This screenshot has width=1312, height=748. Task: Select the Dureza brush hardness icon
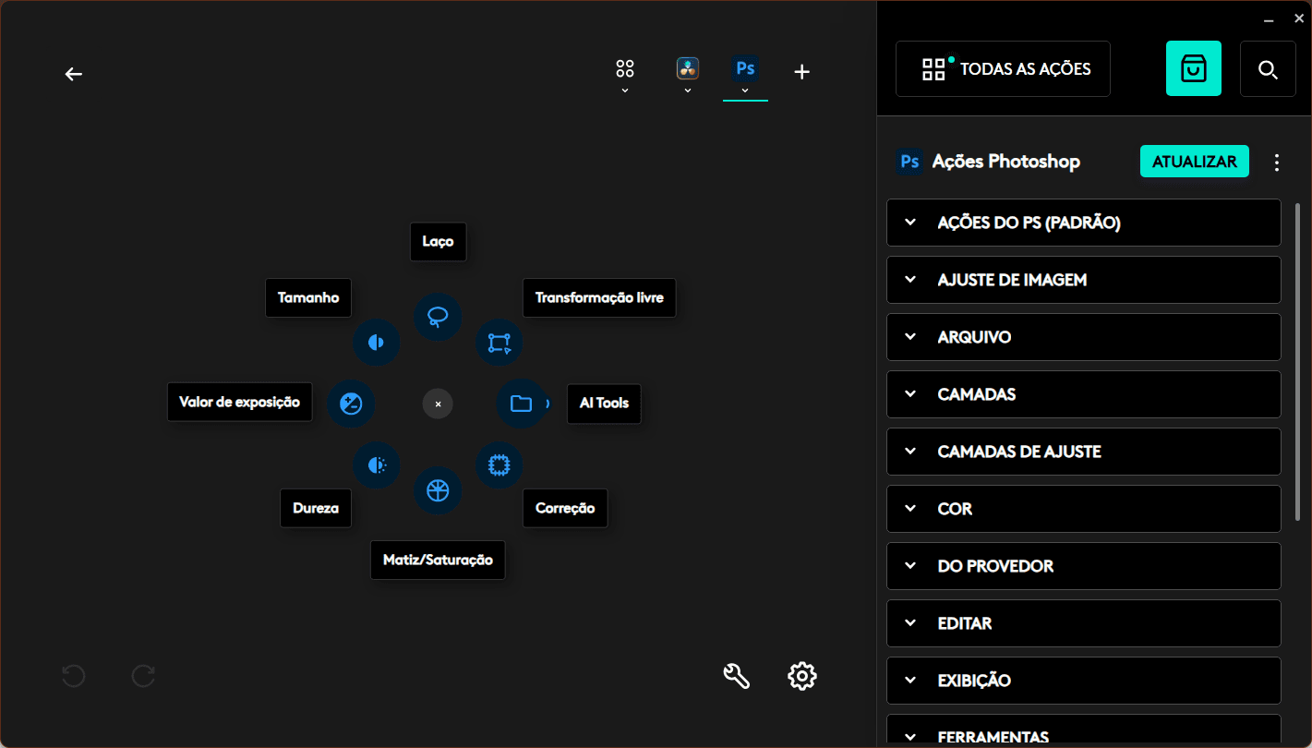point(376,465)
